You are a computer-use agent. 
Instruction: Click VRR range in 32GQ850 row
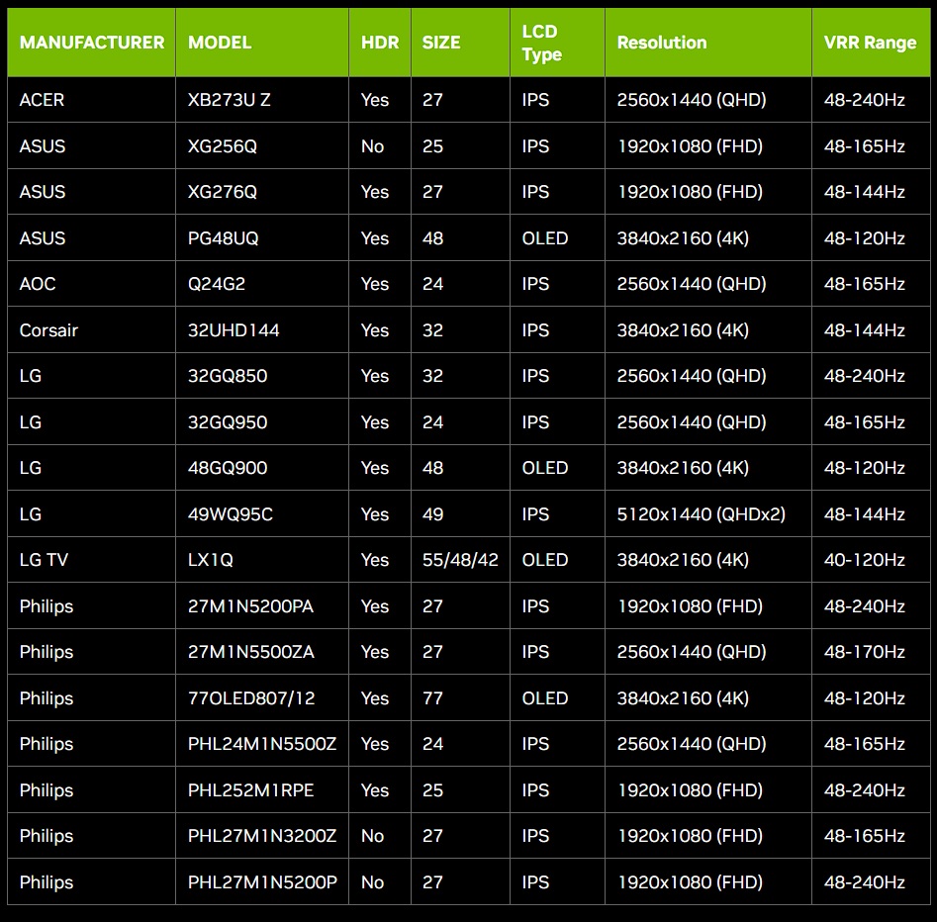(872, 376)
